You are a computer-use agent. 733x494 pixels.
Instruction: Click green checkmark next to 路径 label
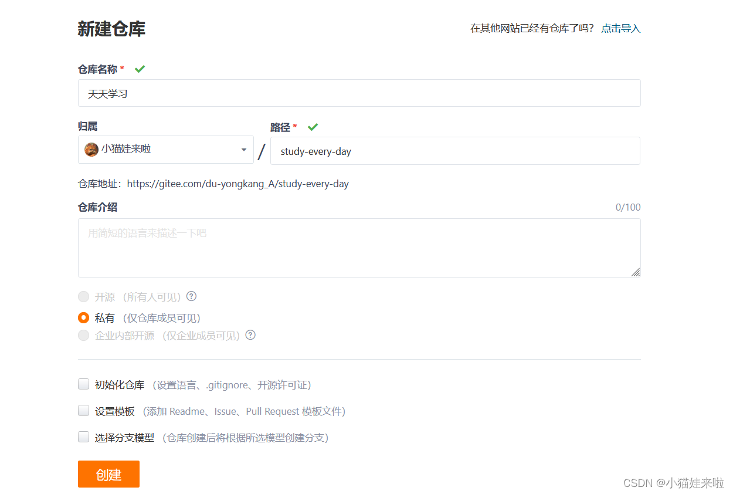(313, 127)
